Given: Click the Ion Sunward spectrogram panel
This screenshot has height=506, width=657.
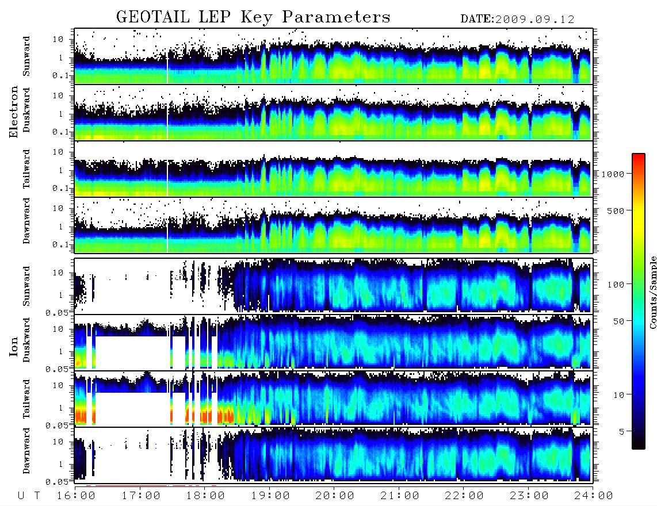Looking at the screenshot, I should pos(334,286).
